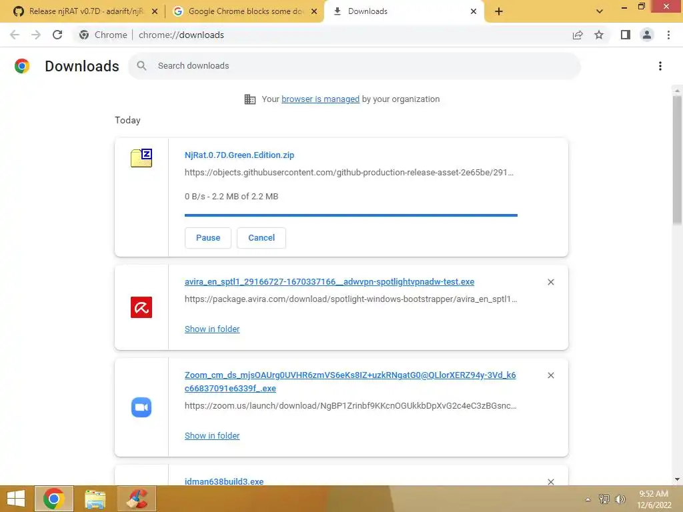Open a new browser tab

[x=499, y=11]
